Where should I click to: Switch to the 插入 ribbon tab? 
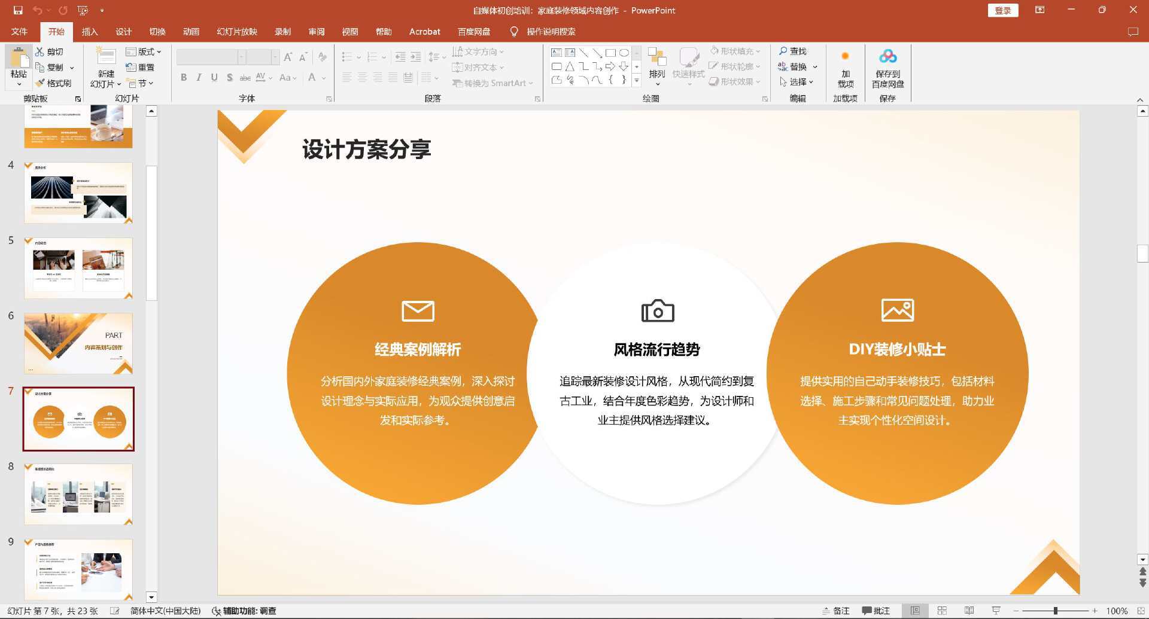[89, 32]
